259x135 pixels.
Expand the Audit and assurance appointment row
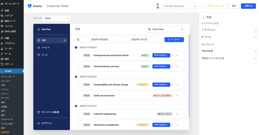(178, 96)
